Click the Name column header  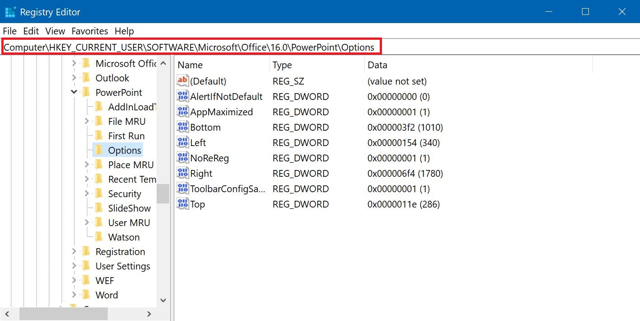point(190,65)
